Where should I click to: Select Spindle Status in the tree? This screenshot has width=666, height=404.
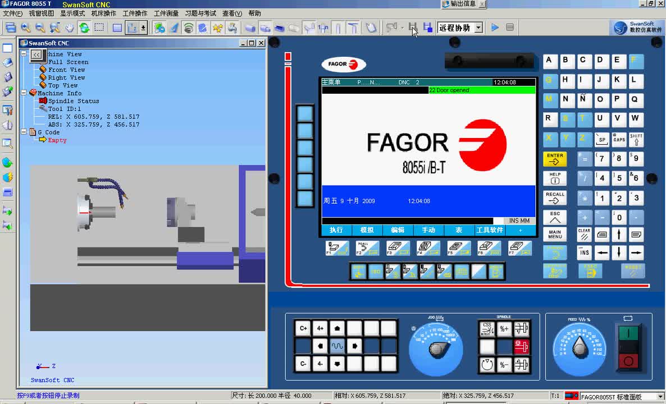[x=74, y=101]
